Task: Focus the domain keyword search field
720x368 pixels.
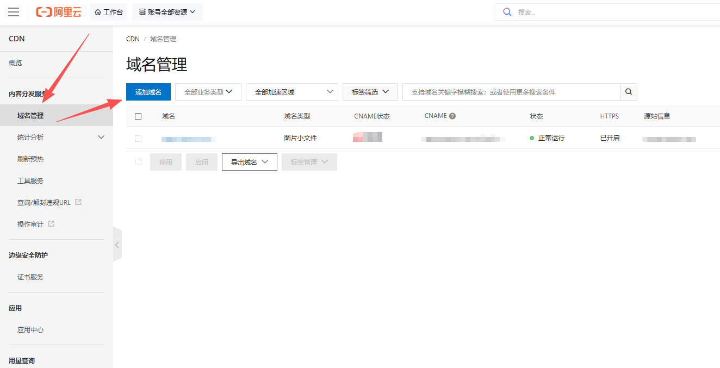Action: click(511, 92)
